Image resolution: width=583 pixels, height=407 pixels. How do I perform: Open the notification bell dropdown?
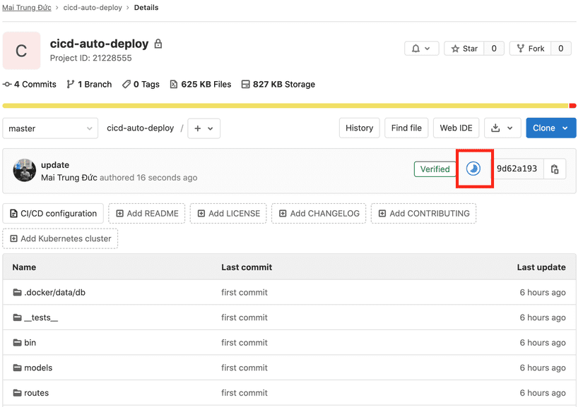coord(422,48)
